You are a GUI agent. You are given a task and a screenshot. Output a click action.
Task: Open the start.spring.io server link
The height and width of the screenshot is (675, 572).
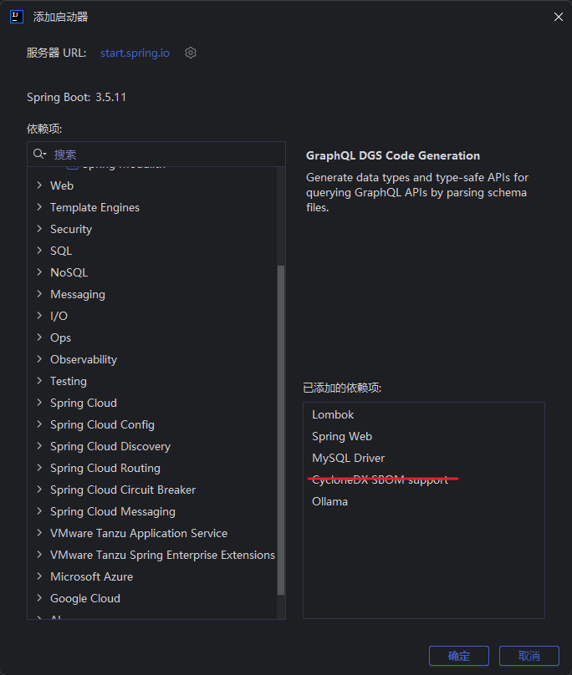pyautogui.click(x=135, y=53)
